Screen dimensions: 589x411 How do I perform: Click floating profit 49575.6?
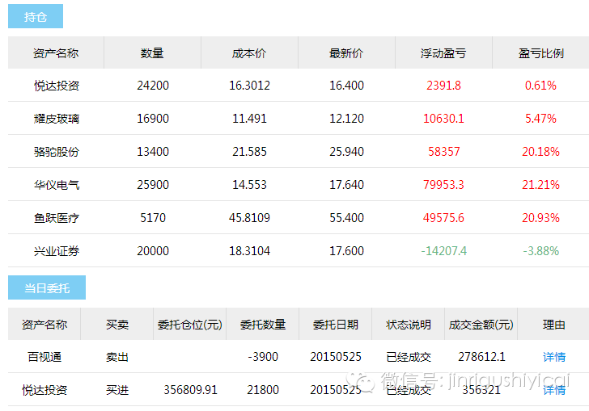[443, 217]
